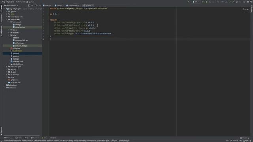
Task: Click the jfrog-cli-plugins breadcrumb in title bar
Action: (x=8, y=2)
